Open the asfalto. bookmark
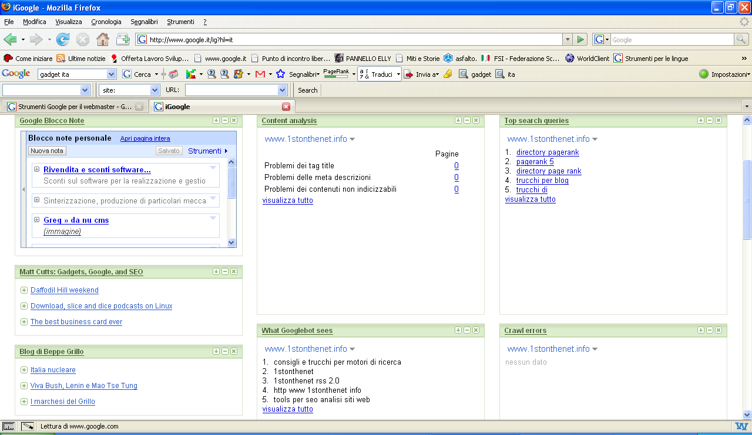Viewport: 752px width, 435px height. (x=460, y=58)
